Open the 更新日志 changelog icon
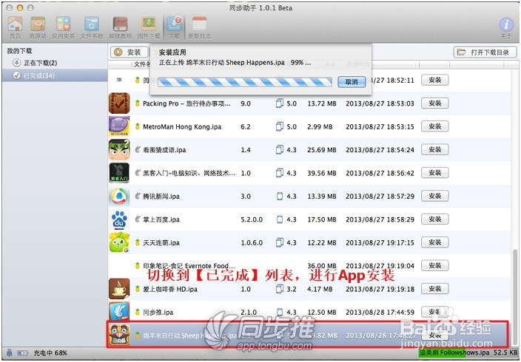Image resolution: width=521 pixels, height=362 pixels. (199, 27)
